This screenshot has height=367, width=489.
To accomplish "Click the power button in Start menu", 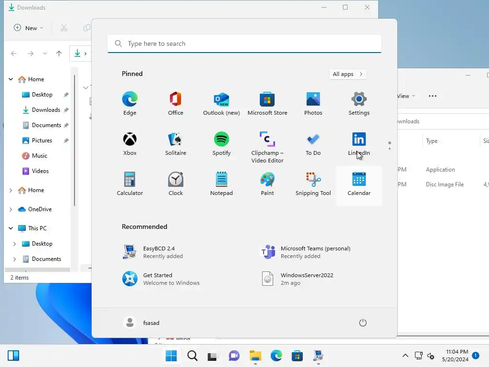I will 363,323.
